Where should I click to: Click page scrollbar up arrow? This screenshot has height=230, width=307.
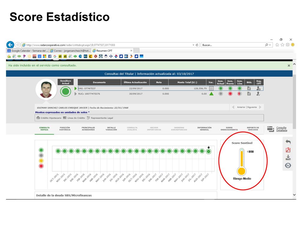click(294, 64)
